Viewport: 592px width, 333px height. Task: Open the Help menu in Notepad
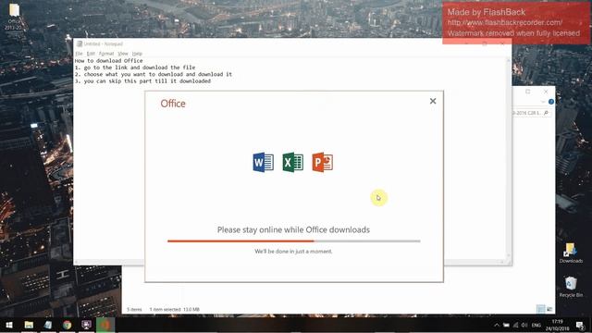pos(137,54)
